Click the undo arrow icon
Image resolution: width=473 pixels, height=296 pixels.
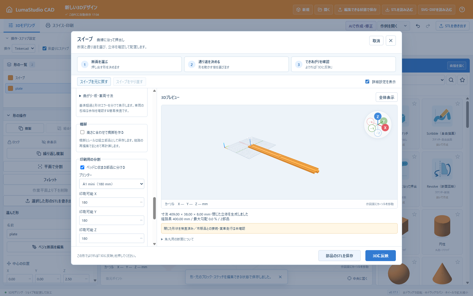(418, 26)
